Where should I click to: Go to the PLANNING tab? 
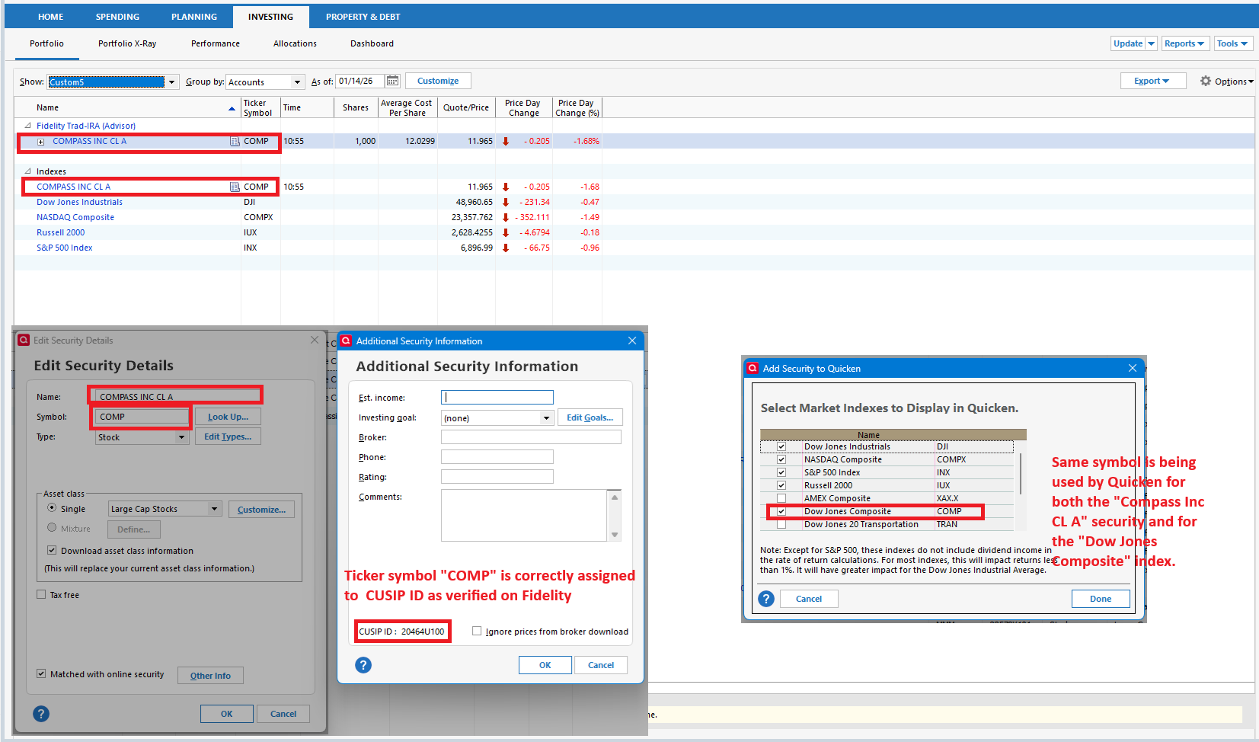click(x=194, y=17)
